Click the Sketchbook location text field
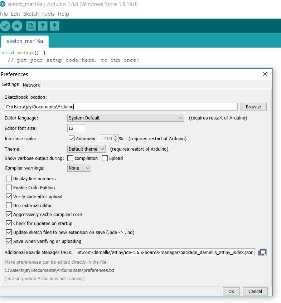 coord(121,107)
